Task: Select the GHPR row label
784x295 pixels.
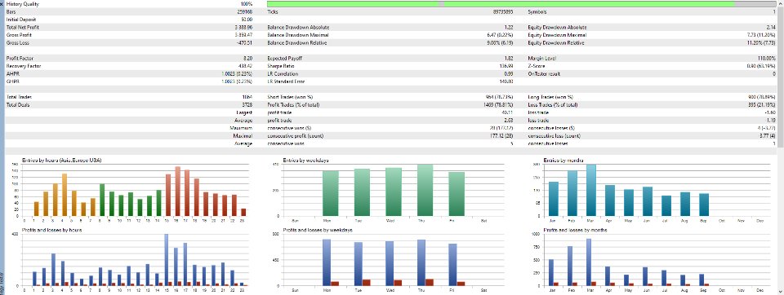Action: click(12, 81)
